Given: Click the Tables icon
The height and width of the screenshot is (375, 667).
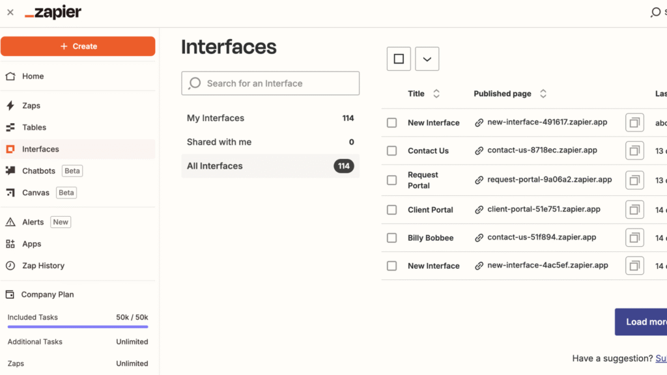Looking at the screenshot, I should [x=10, y=127].
